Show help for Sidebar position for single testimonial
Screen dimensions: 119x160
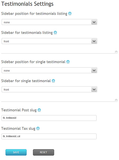click(x=68, y=62)
